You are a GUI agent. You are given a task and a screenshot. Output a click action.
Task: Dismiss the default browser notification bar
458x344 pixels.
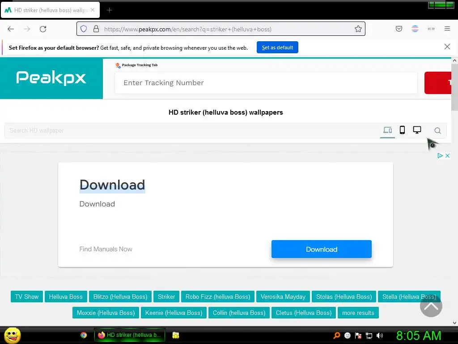tap(447, 47)
